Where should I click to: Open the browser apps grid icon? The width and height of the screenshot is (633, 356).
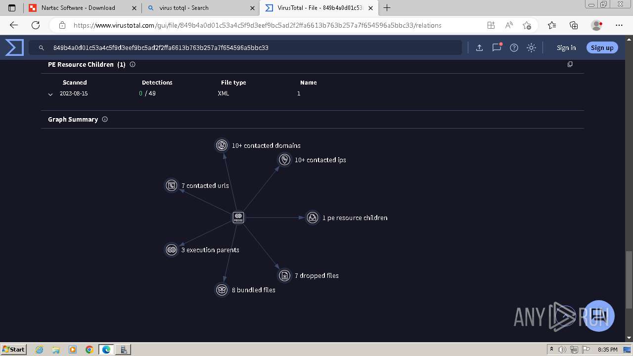(491, 25)
